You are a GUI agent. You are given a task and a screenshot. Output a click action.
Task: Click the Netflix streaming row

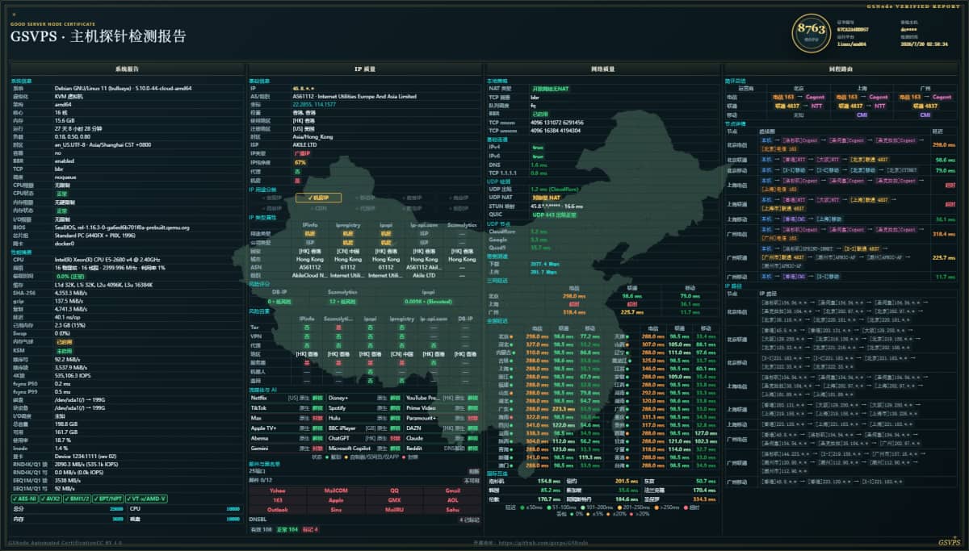click(287, 398)
